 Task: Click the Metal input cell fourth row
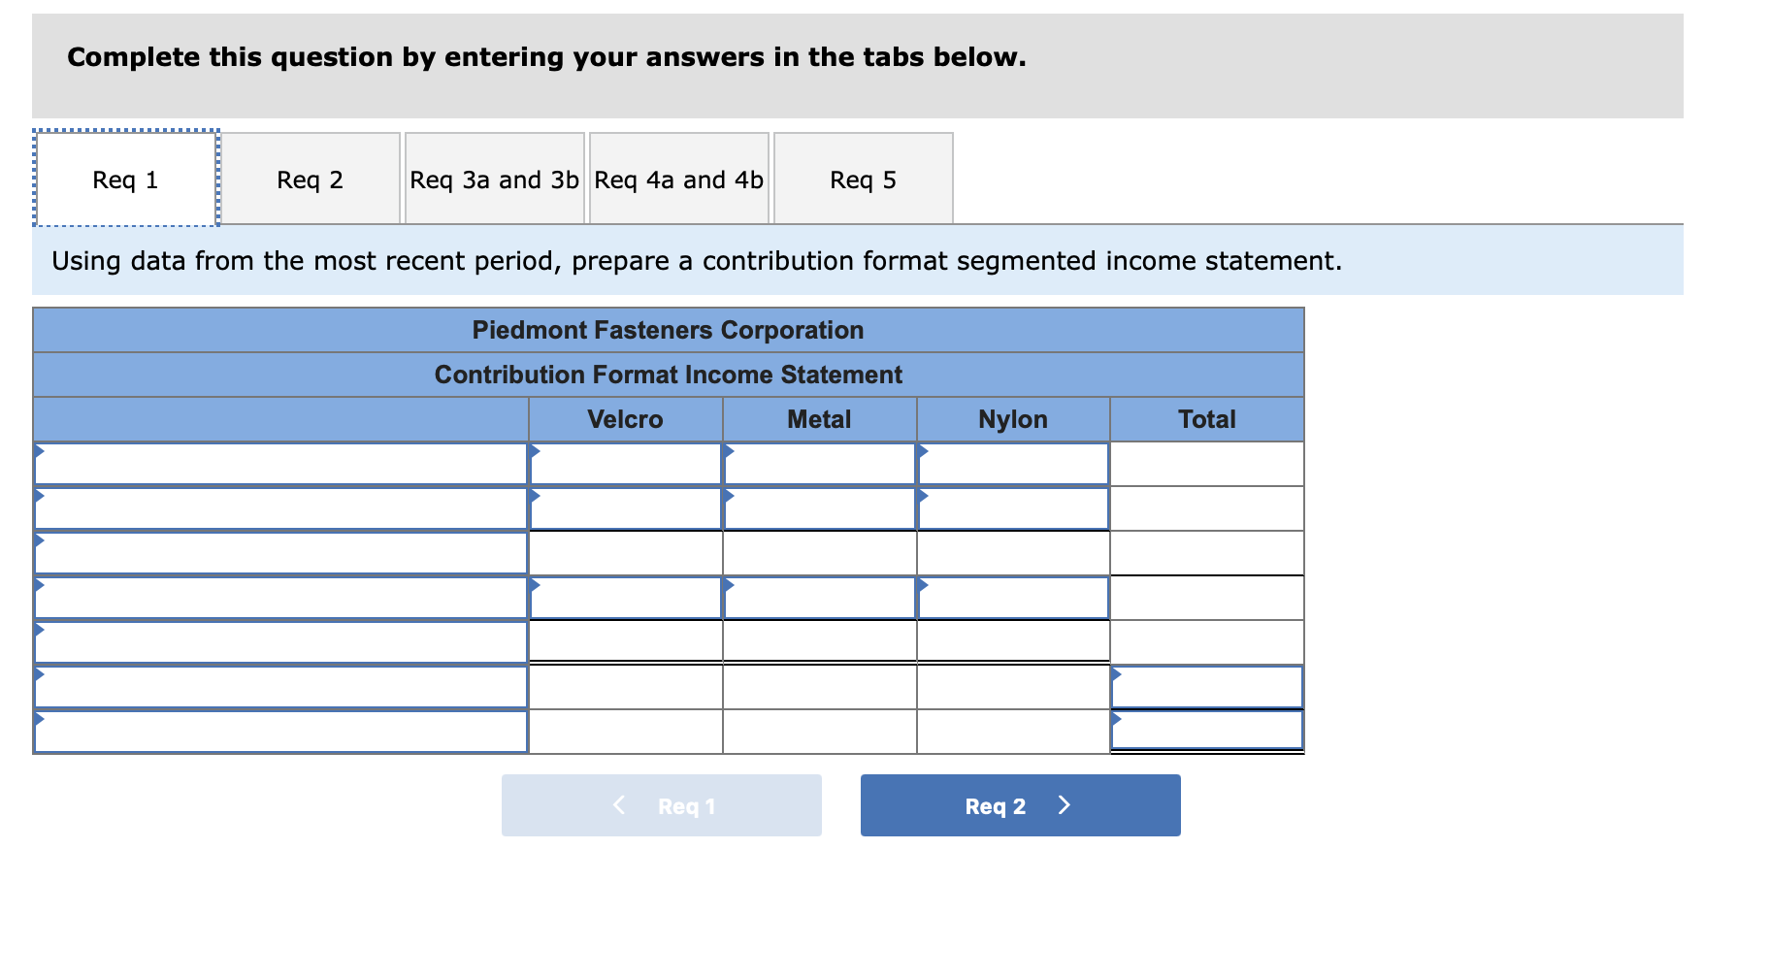(x=820, y=597)
